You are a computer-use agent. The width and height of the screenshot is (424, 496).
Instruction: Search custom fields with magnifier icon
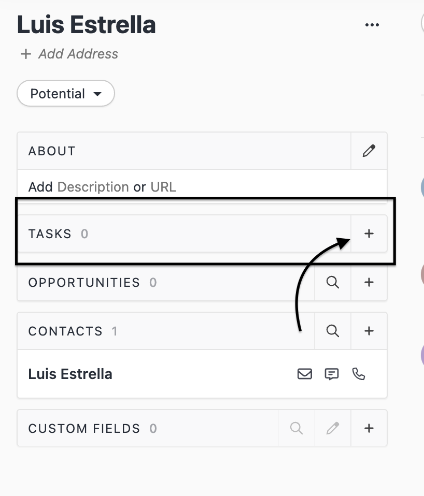pyautogui.click(x=296, y=428)
